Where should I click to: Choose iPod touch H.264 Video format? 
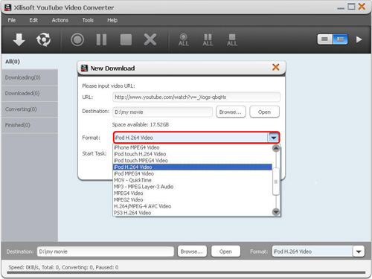pos(193,154)
